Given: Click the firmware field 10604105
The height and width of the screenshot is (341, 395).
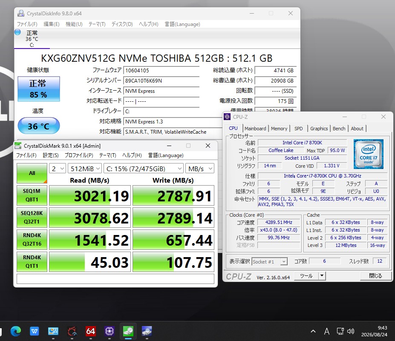Looking at the screenshot, I should click(161, 71).
